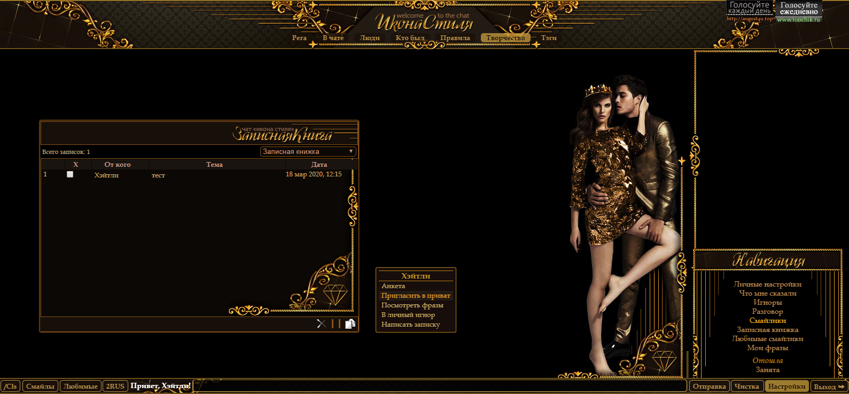Click the crossed-arrows delete icon in the notebook footer

pyautogui.click(x=321, y=323)
